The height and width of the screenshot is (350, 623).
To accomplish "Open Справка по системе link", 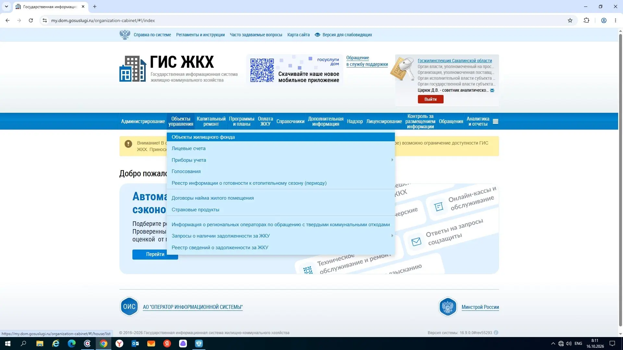I will [x=152, y=35].
